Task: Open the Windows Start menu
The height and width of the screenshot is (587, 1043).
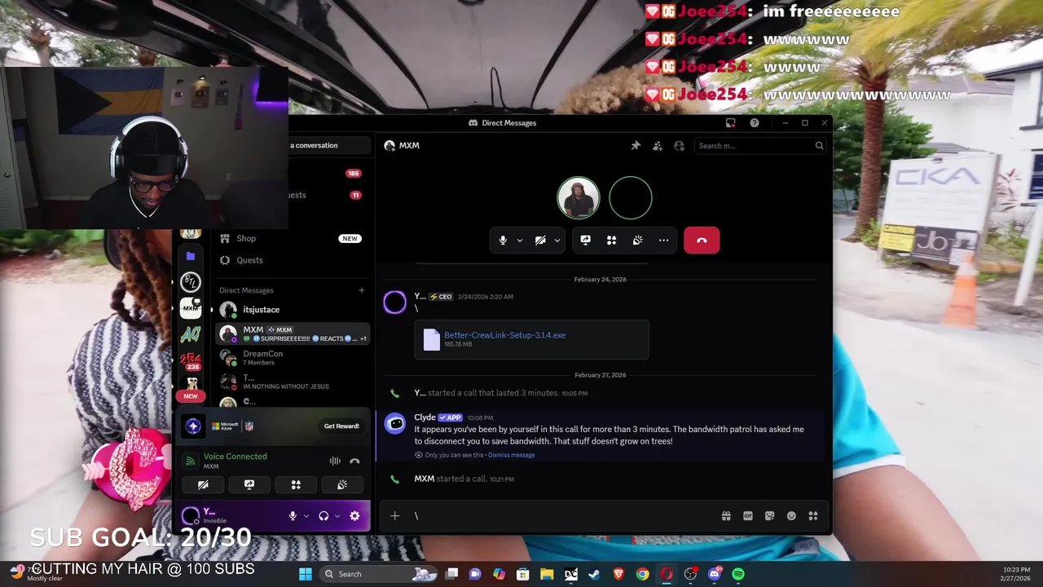Action: click(x=305, y=574)
